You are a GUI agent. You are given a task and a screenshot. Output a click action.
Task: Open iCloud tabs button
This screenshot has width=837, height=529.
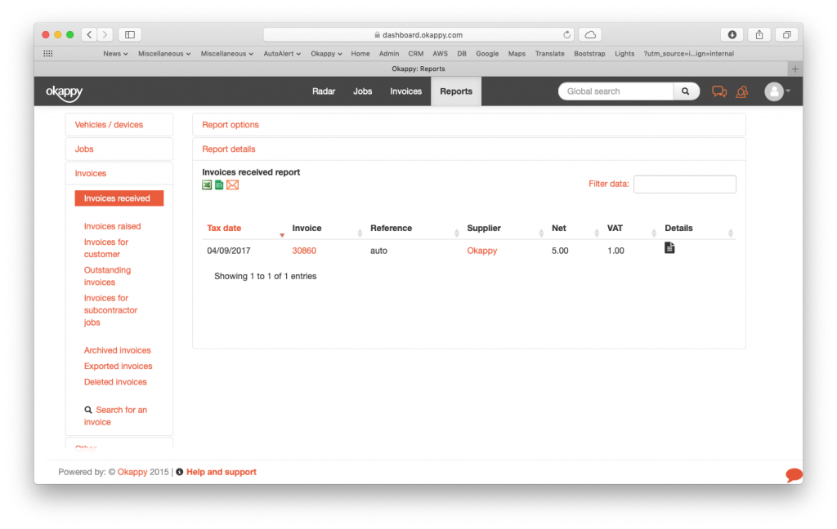coord(590,34)
